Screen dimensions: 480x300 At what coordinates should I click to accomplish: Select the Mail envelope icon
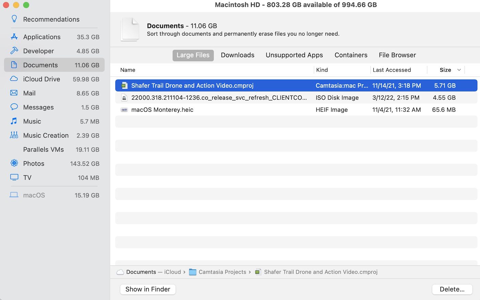pos(14,93)
